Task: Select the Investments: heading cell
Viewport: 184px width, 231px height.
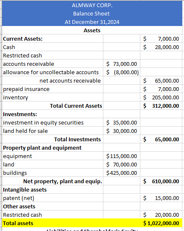Action: (x=53, y=114)
